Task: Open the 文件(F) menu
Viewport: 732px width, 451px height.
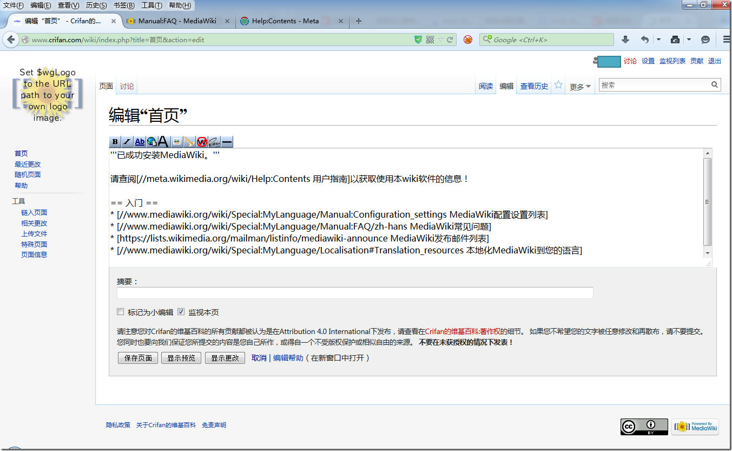Action: [14, 5]
